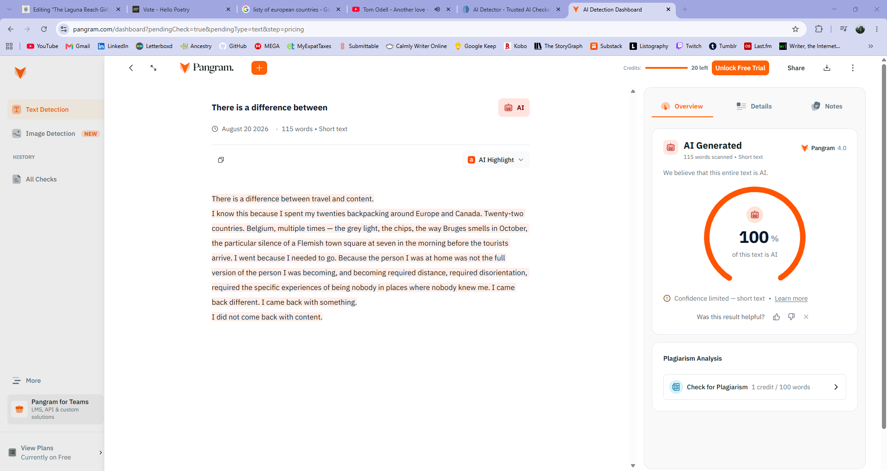Click the thumbs up feedback icon

(777, 317)
